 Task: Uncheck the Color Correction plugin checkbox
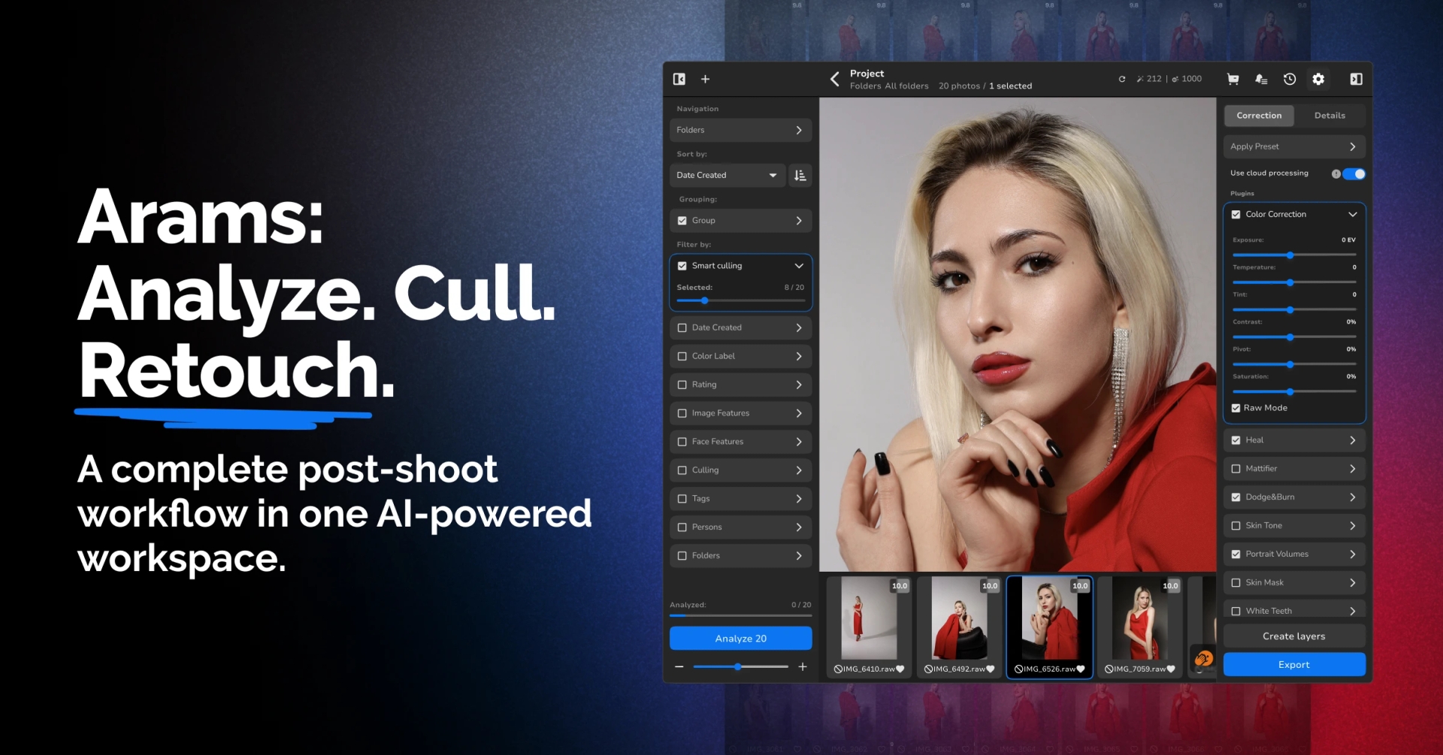1236,214
